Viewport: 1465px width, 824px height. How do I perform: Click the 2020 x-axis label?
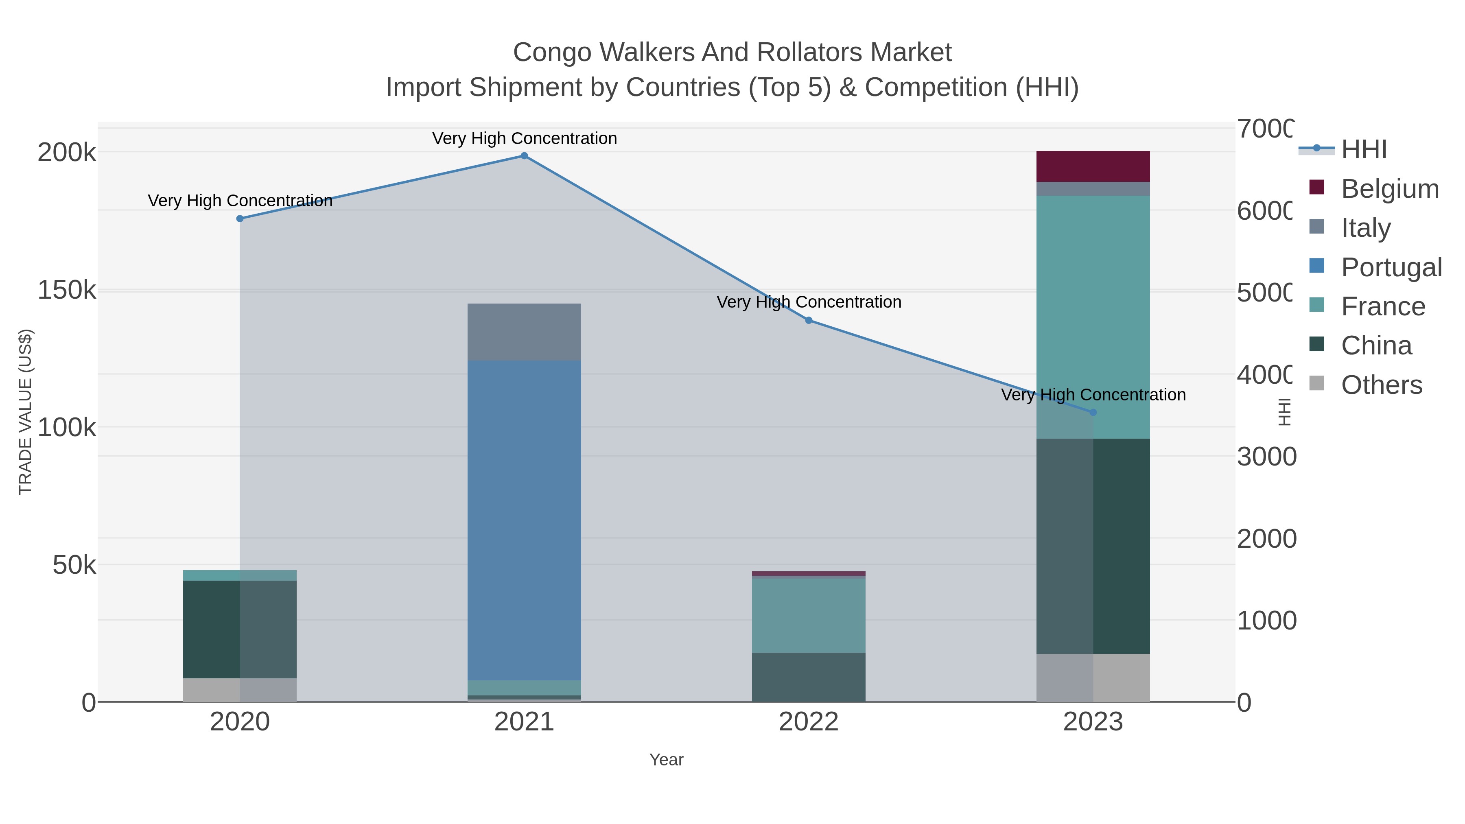(x=240, y=722)
